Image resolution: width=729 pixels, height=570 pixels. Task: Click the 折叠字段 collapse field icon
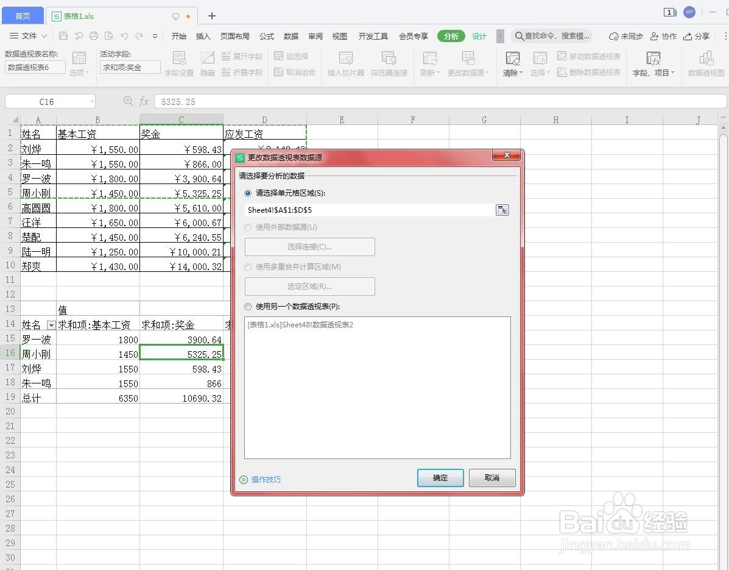226,72
